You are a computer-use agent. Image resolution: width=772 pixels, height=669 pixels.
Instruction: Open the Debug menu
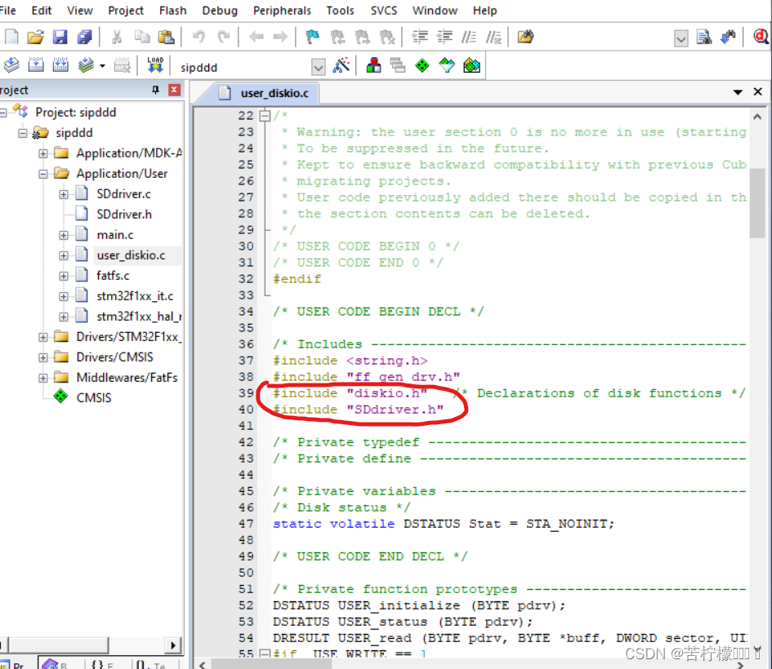[x=220, y=11]
